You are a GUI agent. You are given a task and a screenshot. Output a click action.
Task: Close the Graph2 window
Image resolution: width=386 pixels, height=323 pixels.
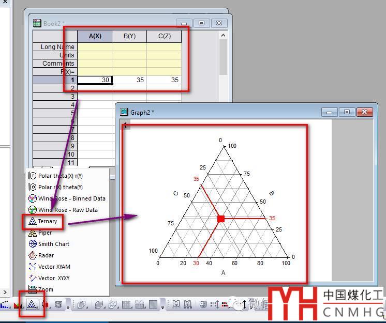click(x=365, y=112)
